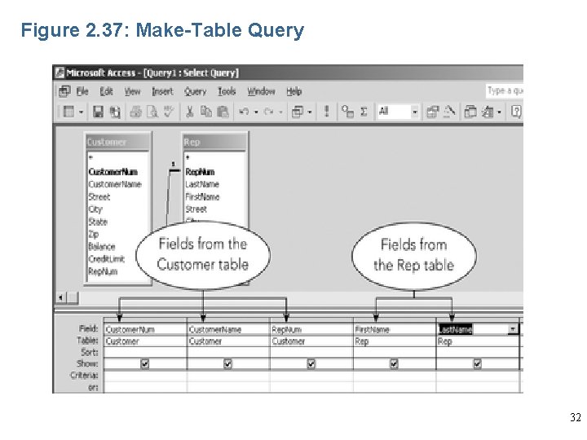
Task: Uncheck Show box for LastName column
Action: coord(477,363)
